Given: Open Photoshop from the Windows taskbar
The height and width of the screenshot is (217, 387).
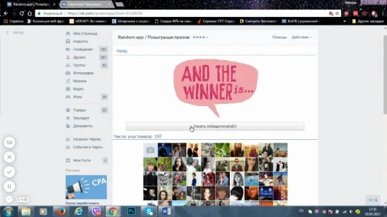Looking at the screenshot, I should click(x=131, y=212).
